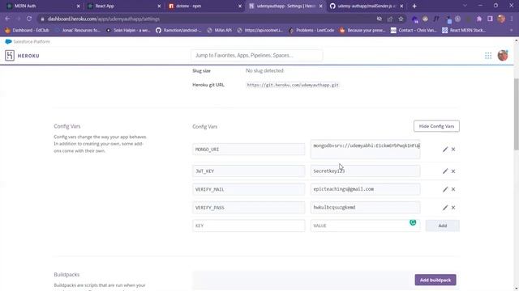Click the VERIFY_MAIL key name field
The image size is (519, 291).
click(249, 189)
